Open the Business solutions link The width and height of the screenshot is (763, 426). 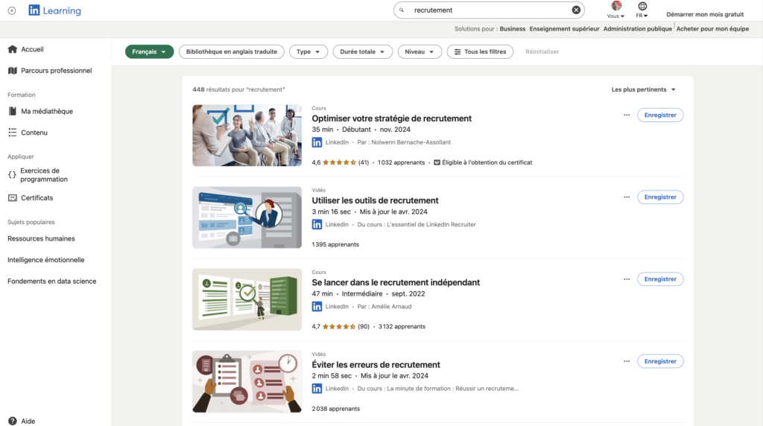[513, 29]
